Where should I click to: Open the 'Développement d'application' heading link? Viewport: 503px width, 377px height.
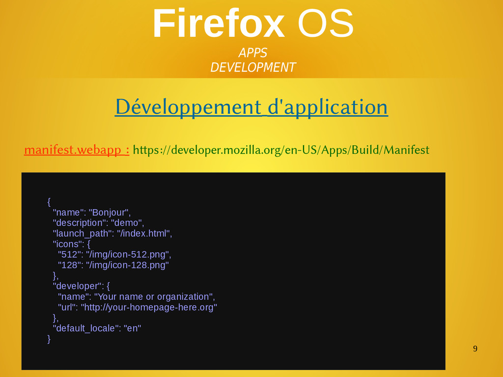pyautogui.click(x=251, y=107)
